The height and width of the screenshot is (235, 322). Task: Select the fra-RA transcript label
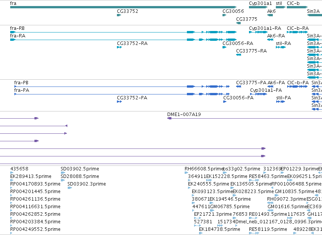coord(18,36)
